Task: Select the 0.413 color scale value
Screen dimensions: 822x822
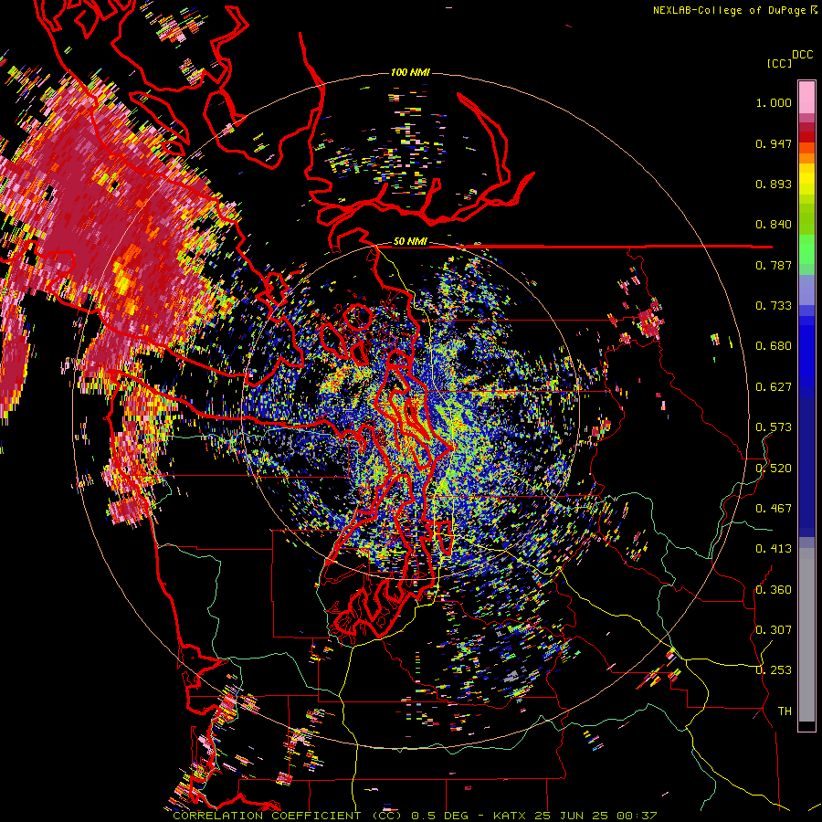Action: (774, 549)
